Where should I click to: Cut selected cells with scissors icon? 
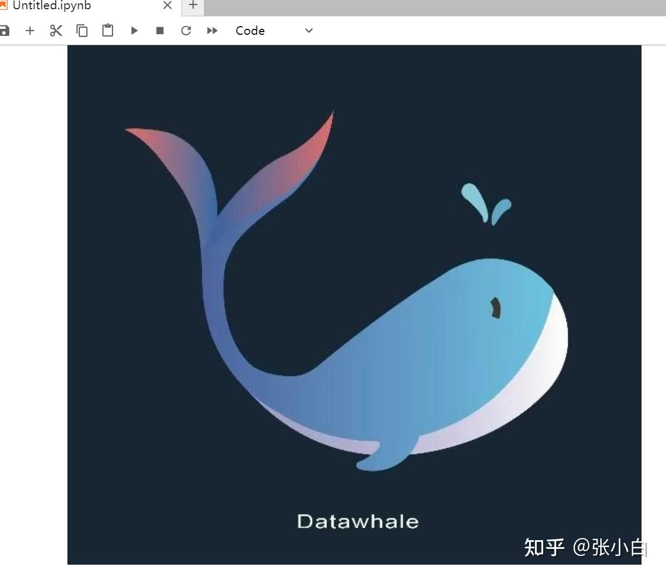point(56,30)
